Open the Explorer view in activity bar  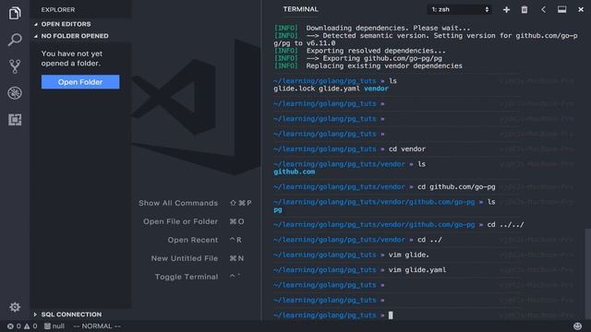click(x=15, y=13)
